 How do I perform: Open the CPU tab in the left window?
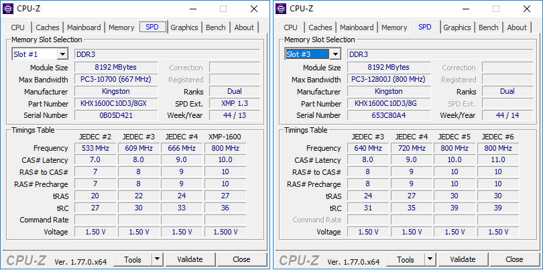17,27
